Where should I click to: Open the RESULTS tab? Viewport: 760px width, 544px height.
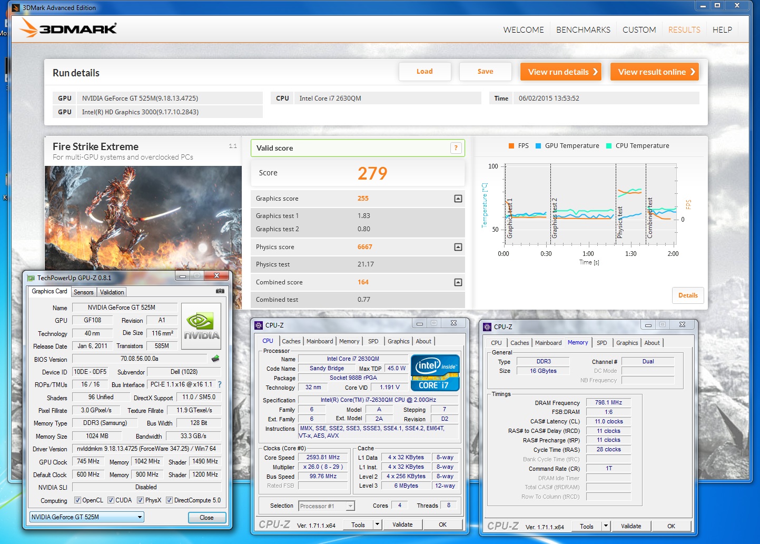pos(684,30)
